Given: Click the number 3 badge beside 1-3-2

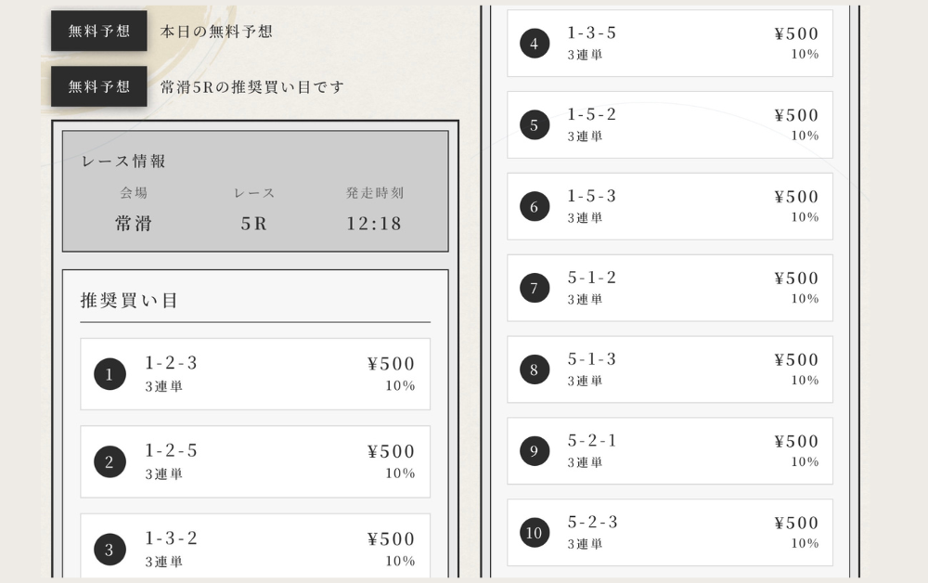Looking at the screenshot, I should 110,549.
